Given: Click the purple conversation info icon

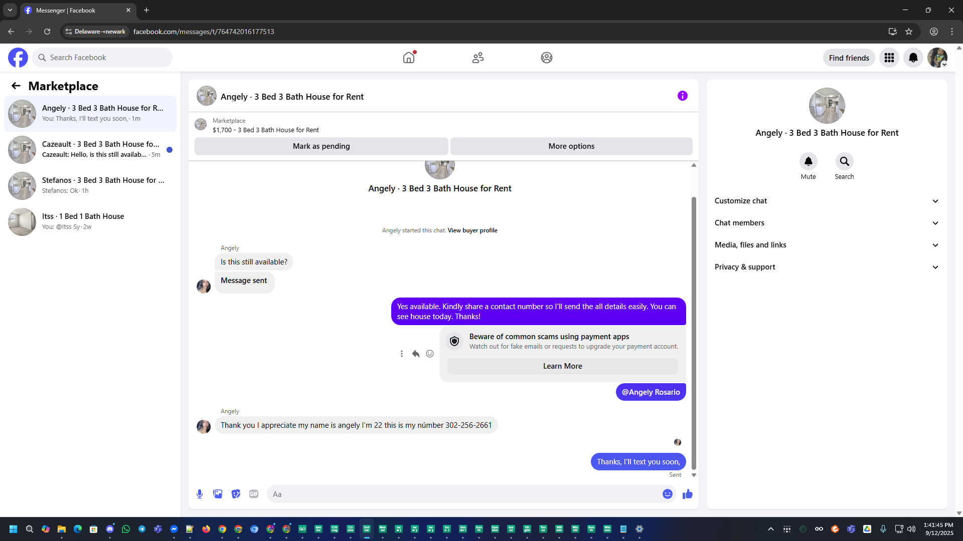Looking at the screenshot, I should coord(682,96).
